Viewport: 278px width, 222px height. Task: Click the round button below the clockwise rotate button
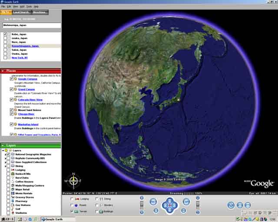184,211
